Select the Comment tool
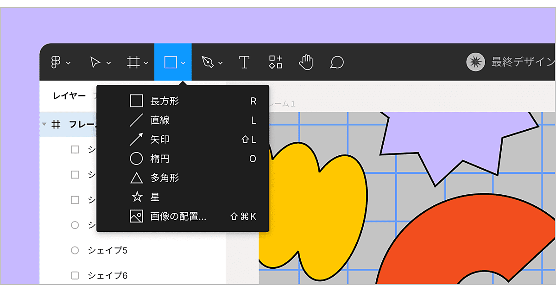Screen dimensions: 556x292 337,62
